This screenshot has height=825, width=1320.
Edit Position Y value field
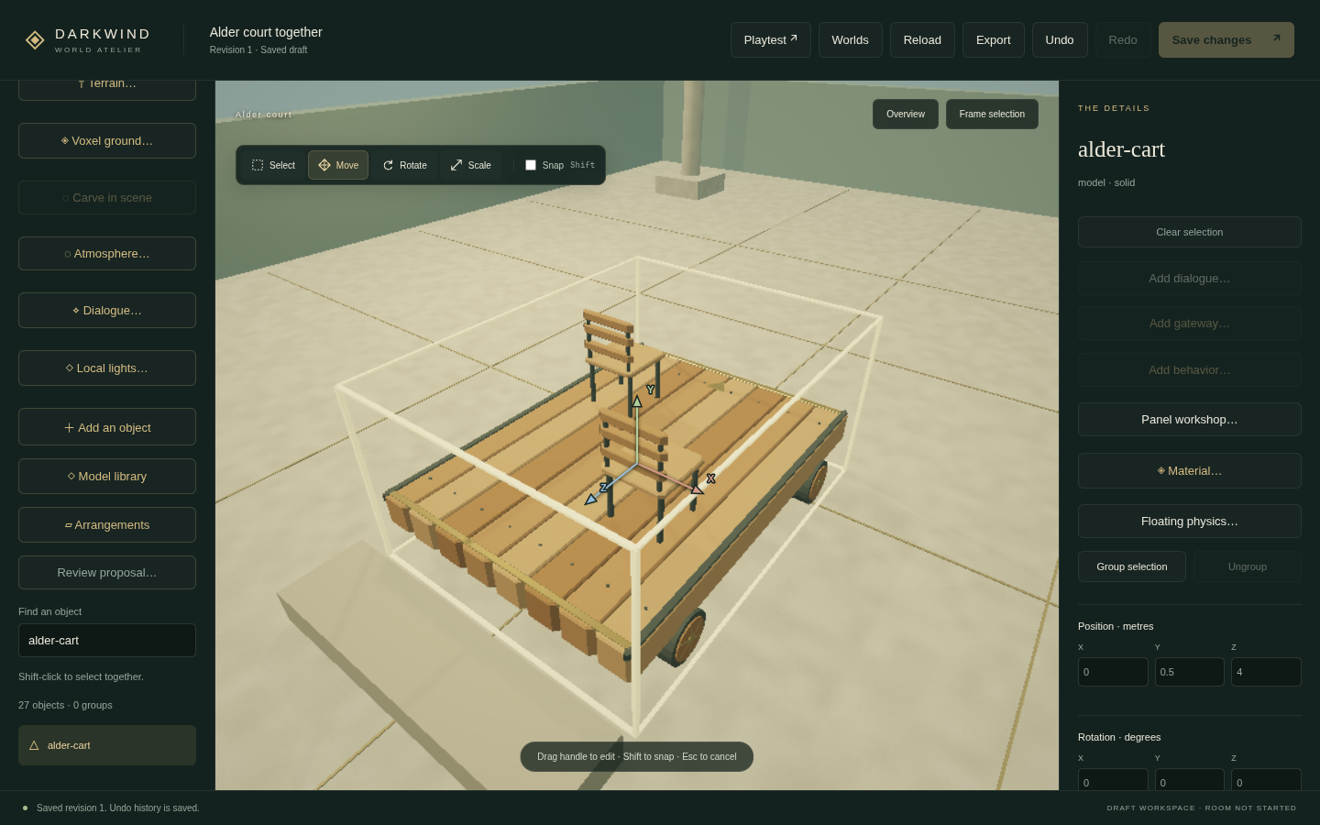coord(1190,672)
